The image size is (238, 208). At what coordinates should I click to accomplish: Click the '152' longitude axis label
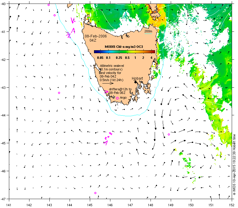coord(232,205)
